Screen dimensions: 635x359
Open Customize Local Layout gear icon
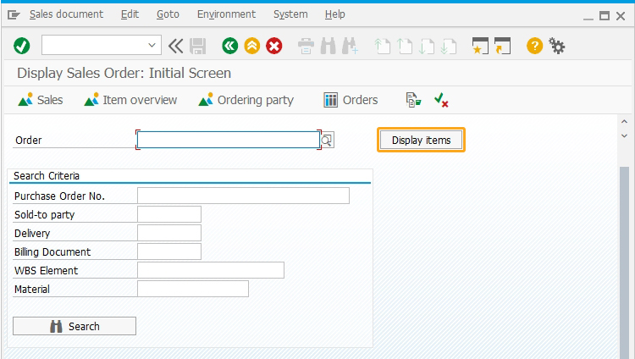(x=557, y=46)
